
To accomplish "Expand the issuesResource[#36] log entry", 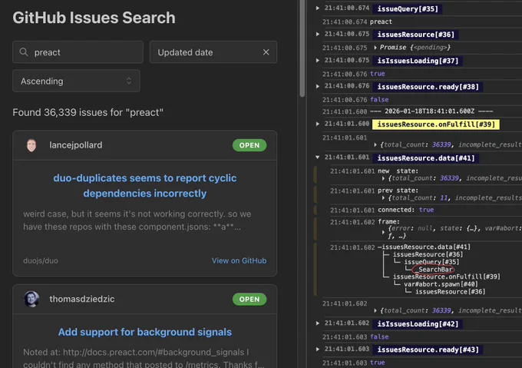I will (318, 34).
